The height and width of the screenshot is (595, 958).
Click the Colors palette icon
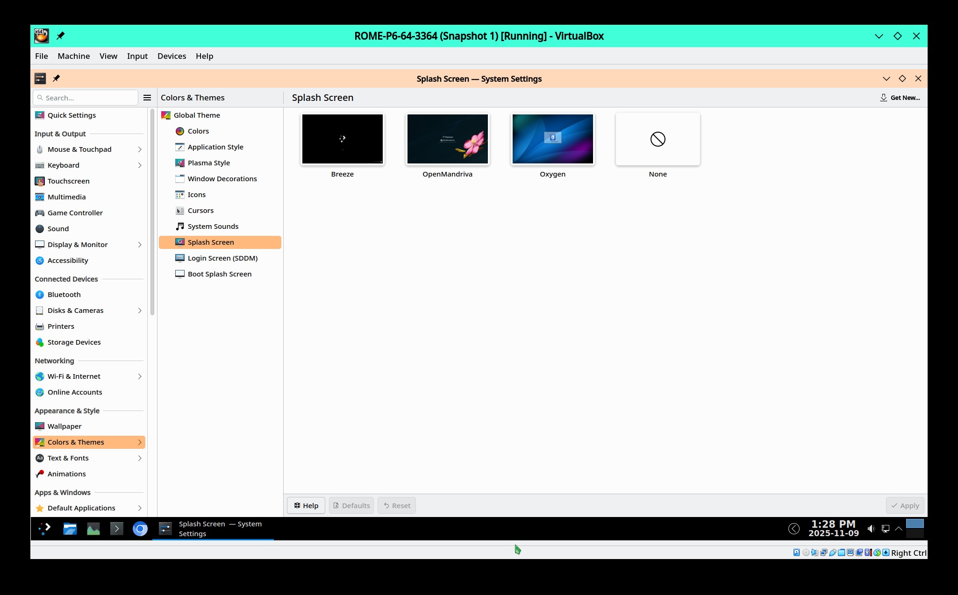180,131
